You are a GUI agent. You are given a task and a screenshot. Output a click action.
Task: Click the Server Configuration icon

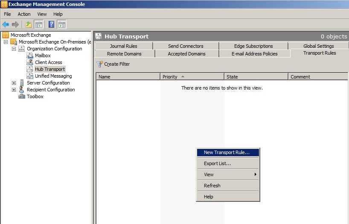pos(22,83)
